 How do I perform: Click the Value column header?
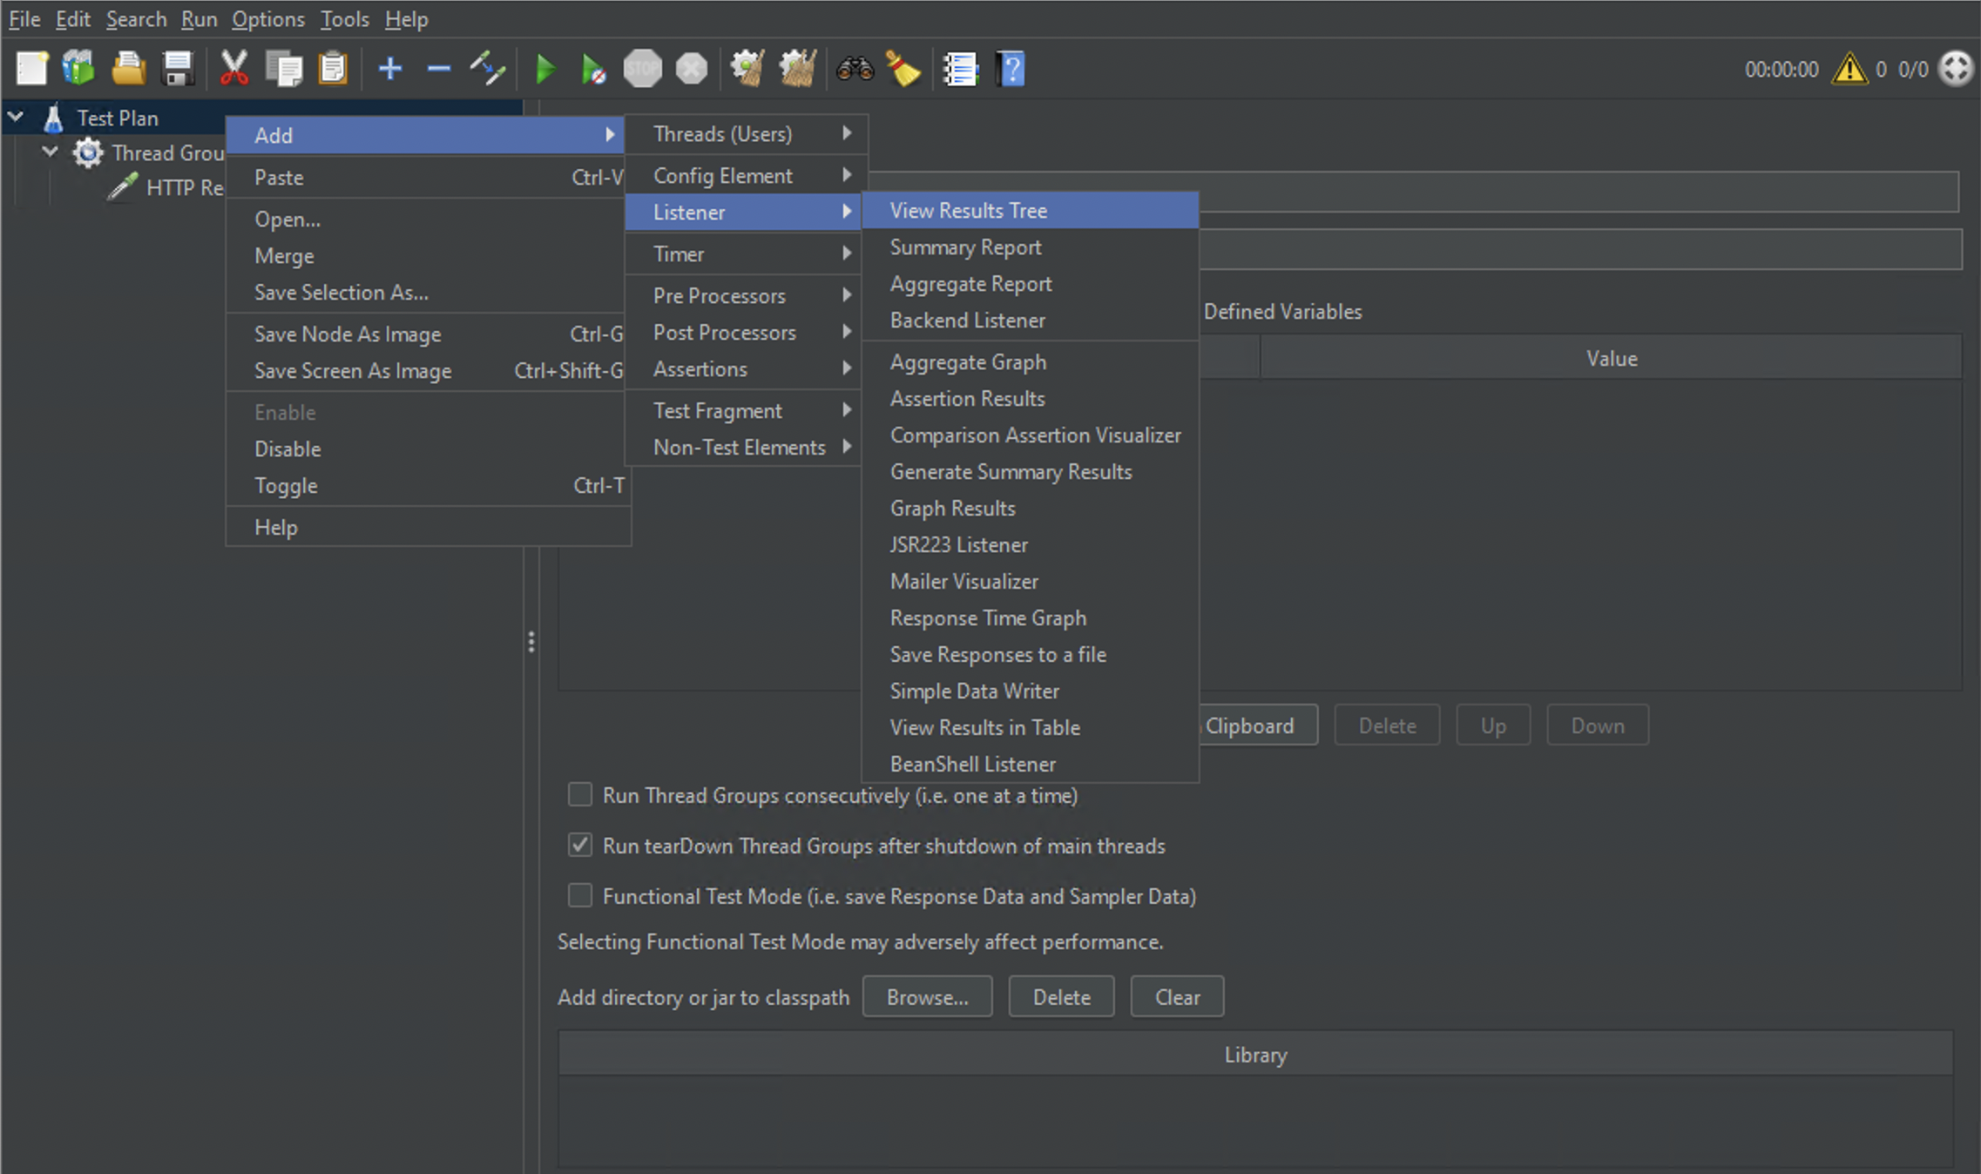tap(1611, 358)
